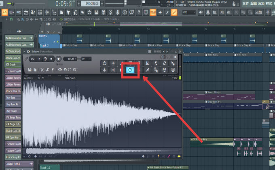This screenshot has height=170, width=275.
Task: Click the highlighted time stretch clock button
Action: (130, 70)
